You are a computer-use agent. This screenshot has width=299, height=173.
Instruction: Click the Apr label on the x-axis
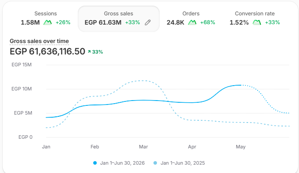192,147
